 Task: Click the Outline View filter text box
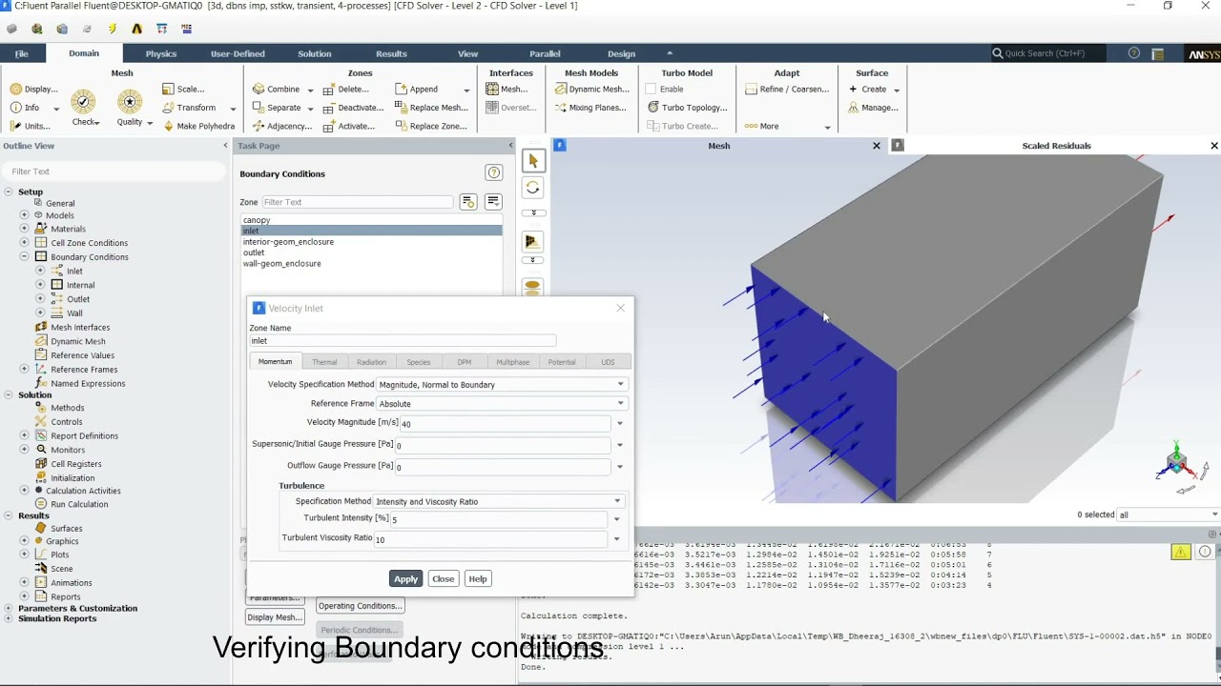pos(115,171)
